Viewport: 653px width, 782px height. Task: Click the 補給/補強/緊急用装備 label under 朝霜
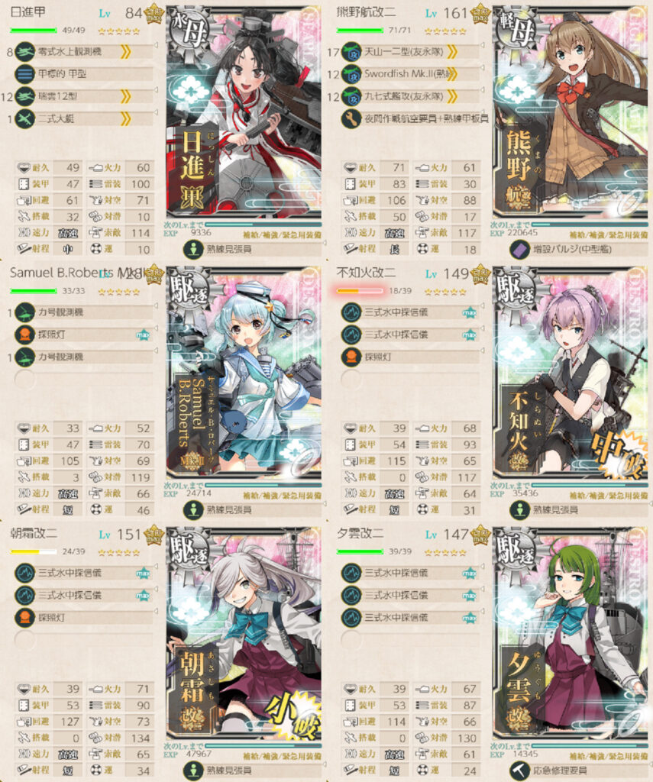(283, 755)
